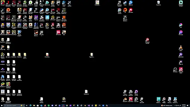Select the R.E.P.O. emoji icon
Image resolution: width=190 pixels, height=107 pixels.
(x=3, y=25)
